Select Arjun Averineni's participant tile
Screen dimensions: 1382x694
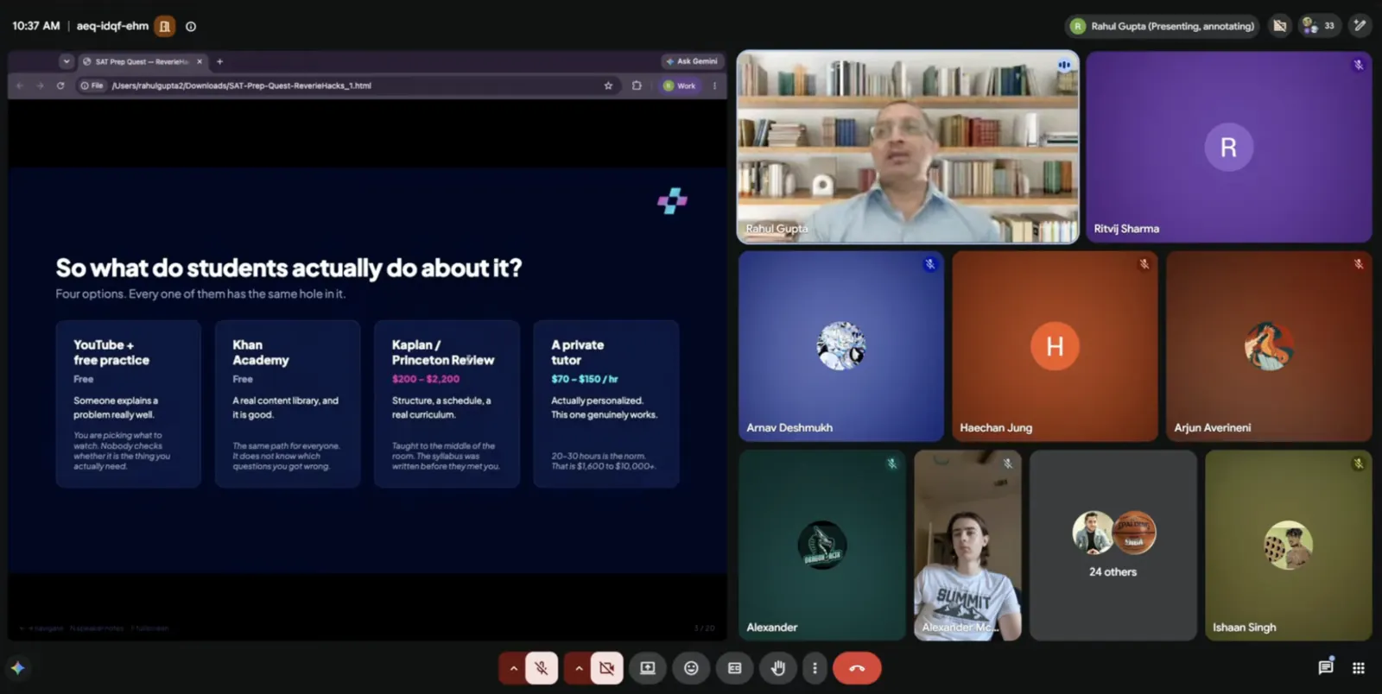coord(1269,346)
